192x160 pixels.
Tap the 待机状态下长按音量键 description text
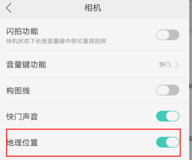click(56, 41)
